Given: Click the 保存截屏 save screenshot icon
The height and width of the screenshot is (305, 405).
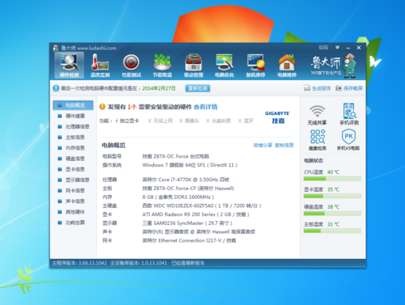Looking at the screenshot, I should [x=339, y=88].
